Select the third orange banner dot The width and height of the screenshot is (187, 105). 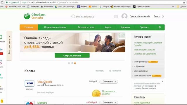coord(75,63)
